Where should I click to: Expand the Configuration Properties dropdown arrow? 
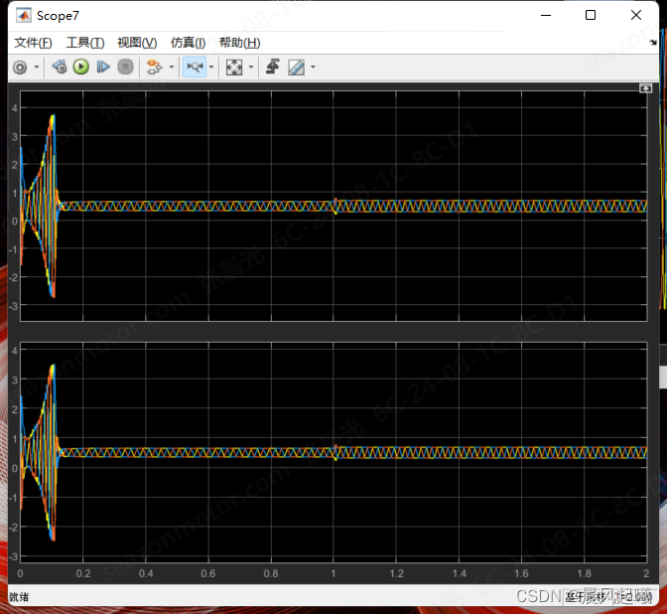[37, 68]
